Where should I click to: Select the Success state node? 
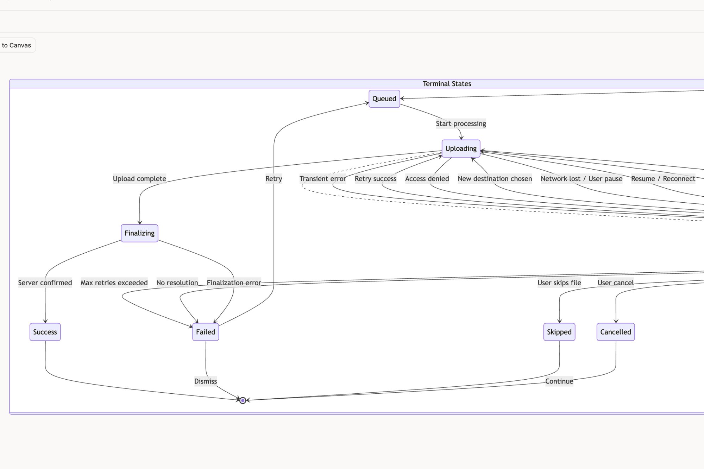tap(45, 332)
